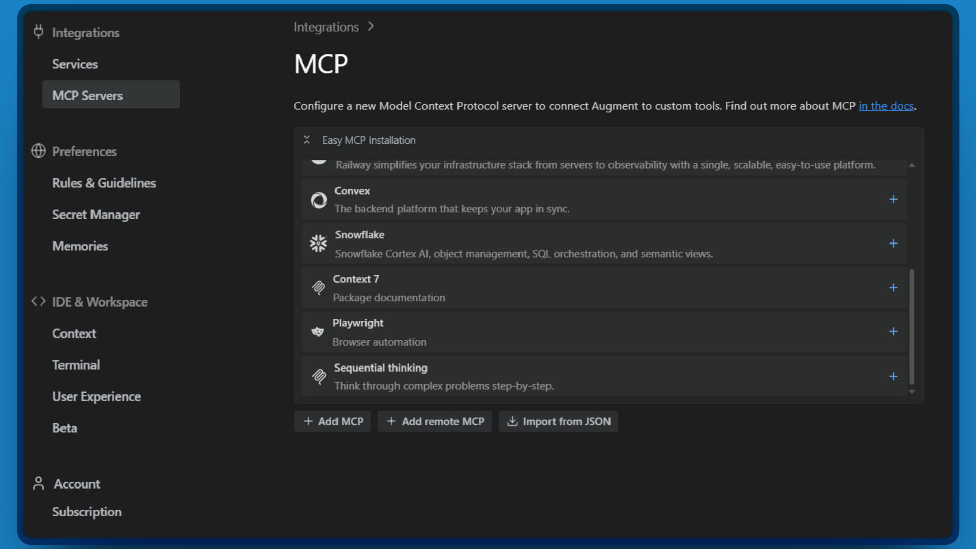
Task: Add the Convex server via its plus icon
Action: [x=893, y=199]
